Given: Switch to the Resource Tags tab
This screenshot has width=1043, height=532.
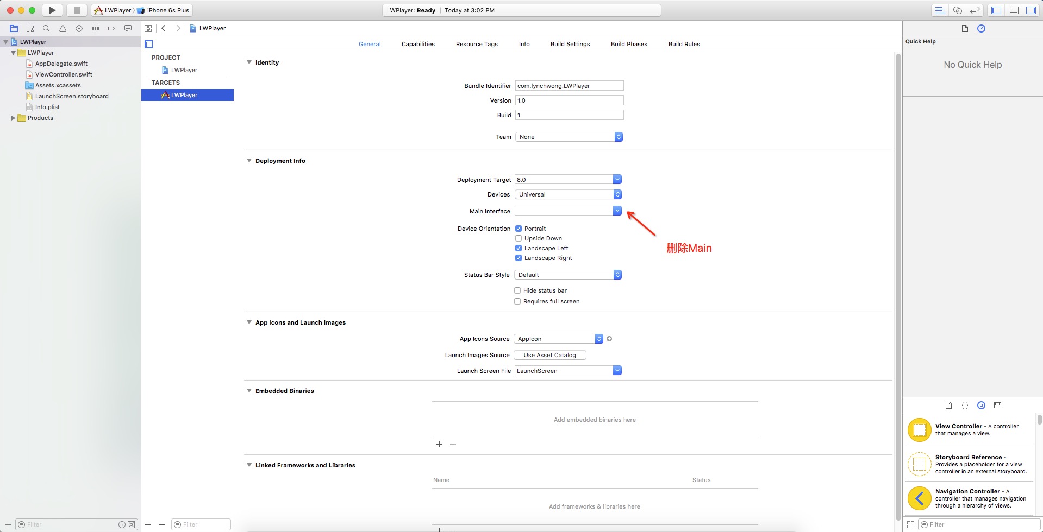Looking at the screenshot, I should (x=477, y=44).
